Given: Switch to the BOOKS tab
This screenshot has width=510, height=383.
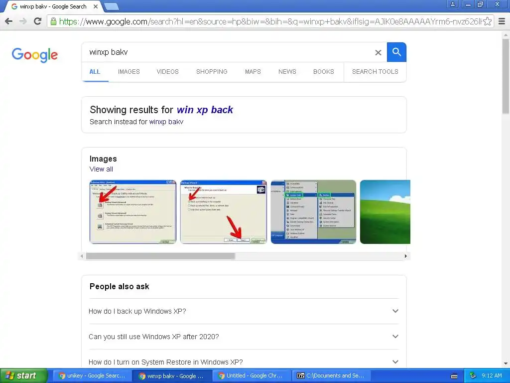Looking at the screenshot, I should pyautogui.click(x=324, y=72).
